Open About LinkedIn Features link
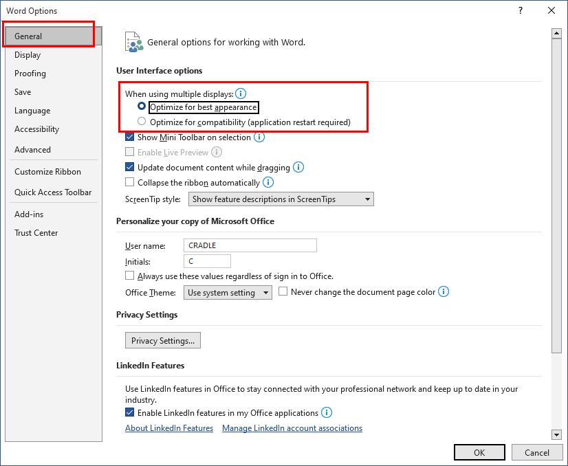 [169, 428]
